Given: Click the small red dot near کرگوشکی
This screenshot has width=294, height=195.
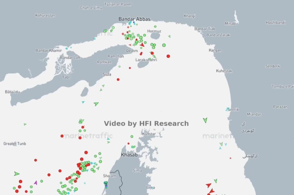Looking at the screenshot, I should coord(230,158).
